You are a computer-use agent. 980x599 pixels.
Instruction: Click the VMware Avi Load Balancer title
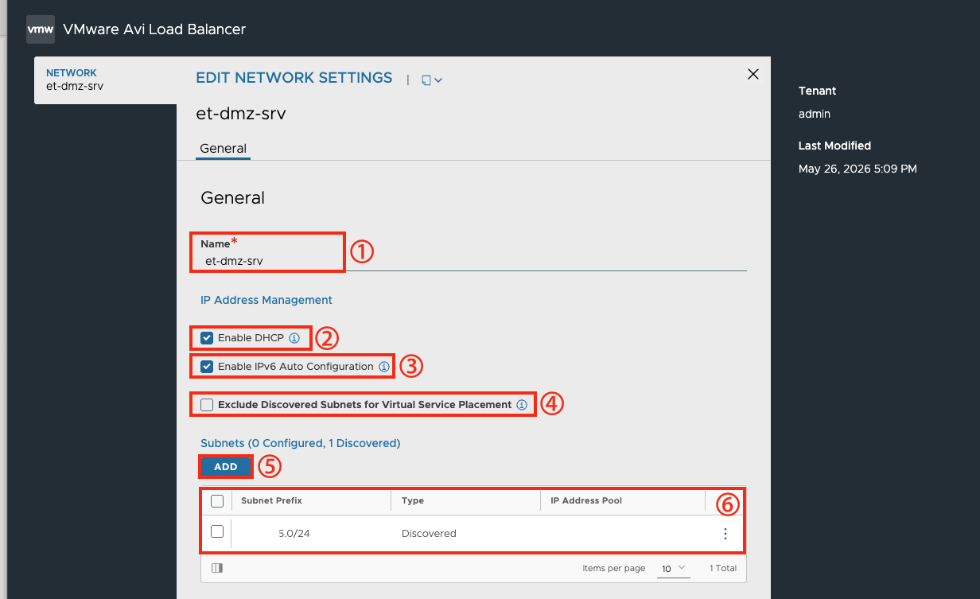pos(154,29)
